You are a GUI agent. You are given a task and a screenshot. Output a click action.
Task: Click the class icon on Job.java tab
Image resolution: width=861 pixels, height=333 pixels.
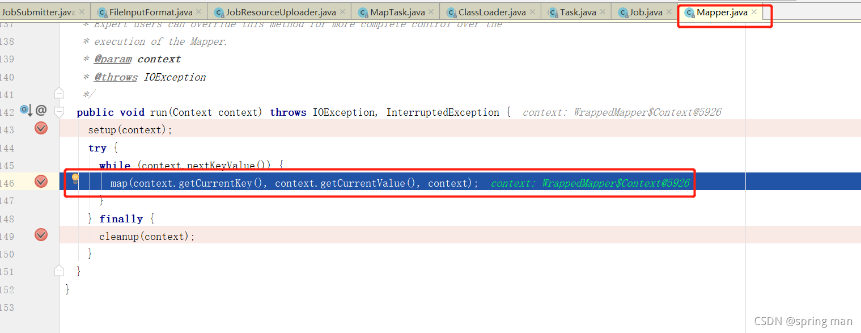click(x=623, y=12)
